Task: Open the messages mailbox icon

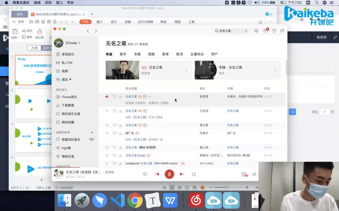Action: [265, 31]
